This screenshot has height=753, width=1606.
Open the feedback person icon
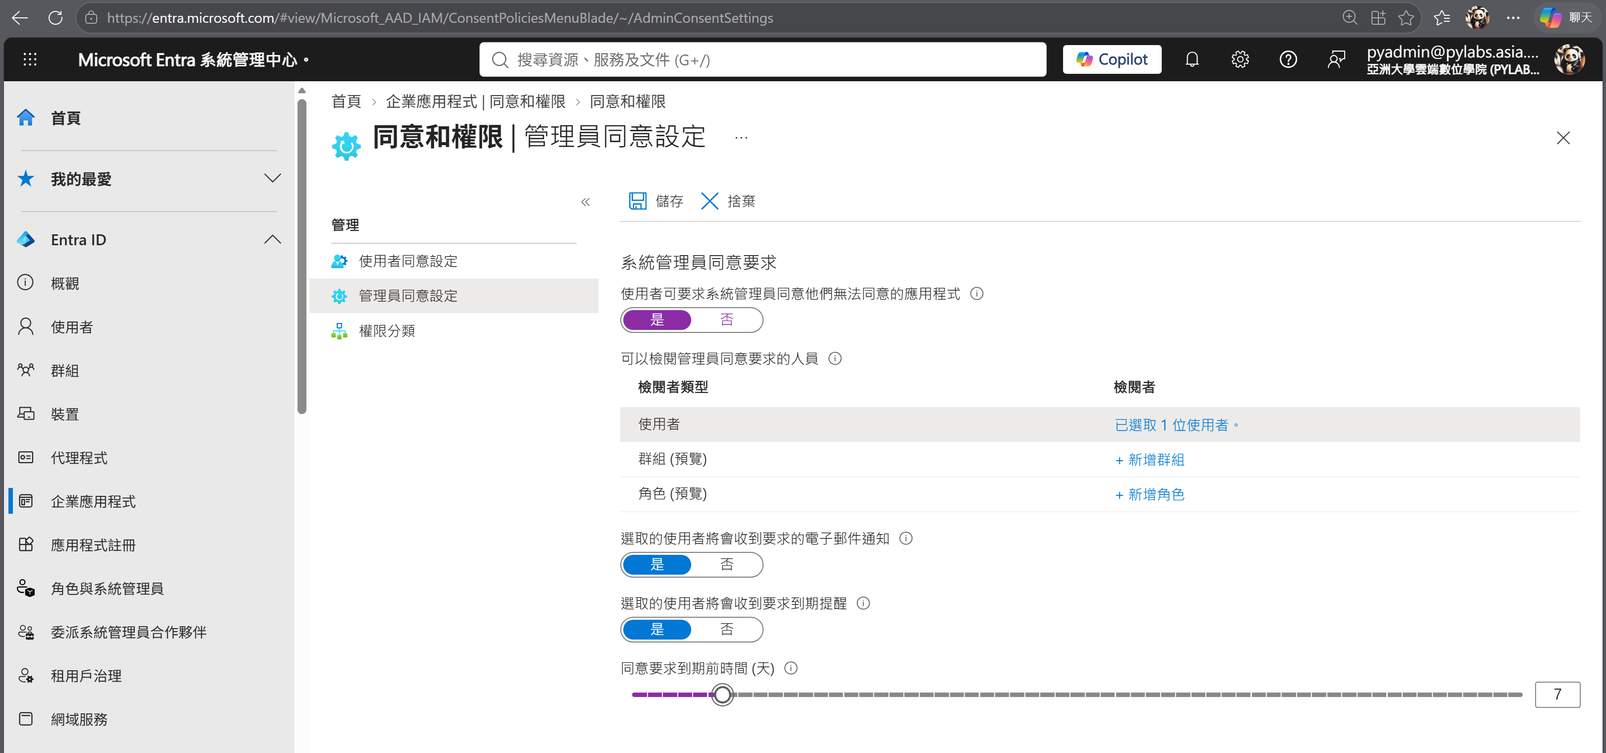click(x=1335, y=60)
